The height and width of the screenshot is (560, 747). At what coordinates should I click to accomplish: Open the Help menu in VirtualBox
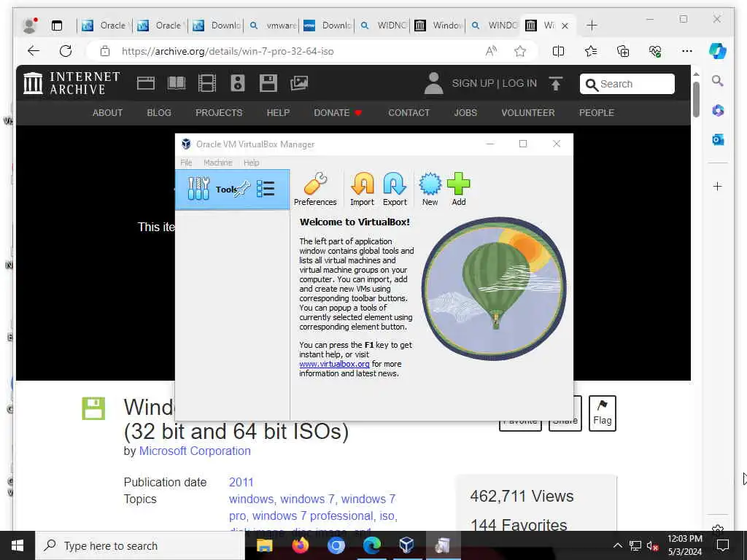click(252, 163)
